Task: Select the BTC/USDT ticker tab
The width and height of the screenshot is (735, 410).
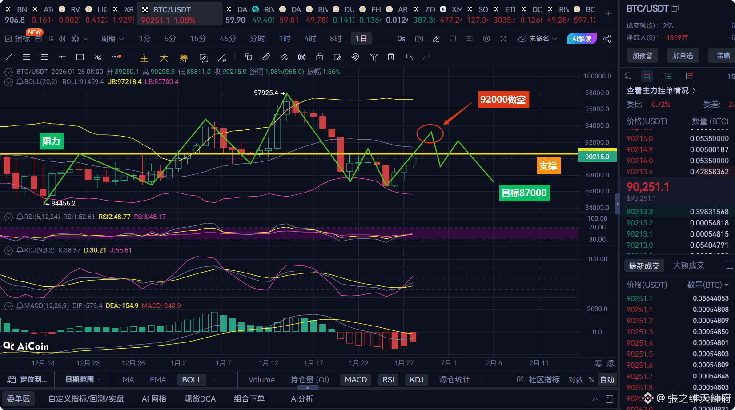Action: point(179,14)
